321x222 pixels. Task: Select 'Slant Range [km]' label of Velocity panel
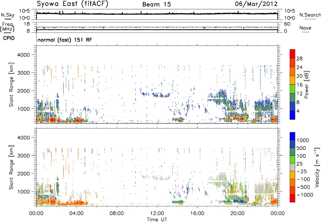(11, 167)
